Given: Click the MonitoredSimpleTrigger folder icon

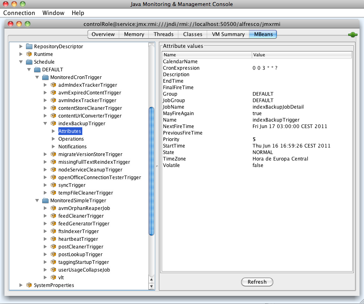Looking at the screenshot, I should (45, 200).
